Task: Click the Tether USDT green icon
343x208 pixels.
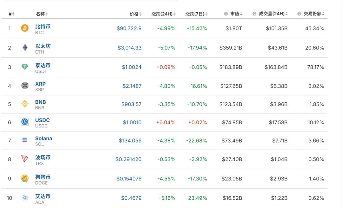Action: pyautogui.click(x=25, y=67)
